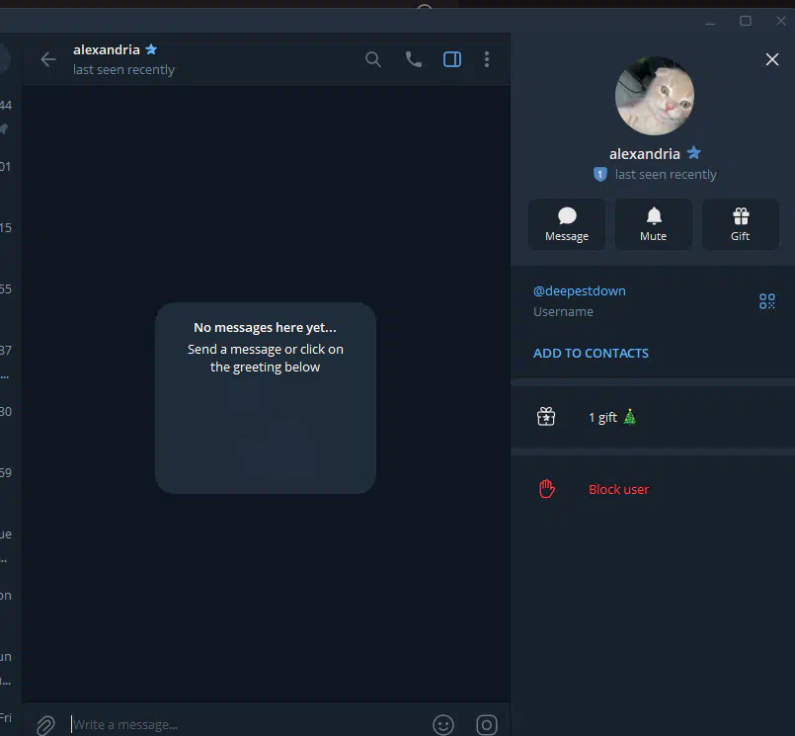795x736 pixels.
Task: Go back using the arrow in chat header
Action: [x=48, y=59]
